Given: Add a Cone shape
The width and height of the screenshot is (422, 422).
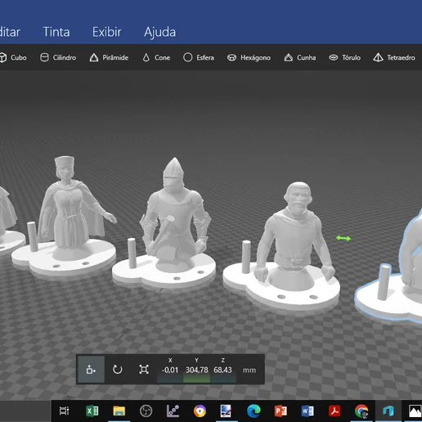Looking at the screenshot, I should (x=156, y=58).
